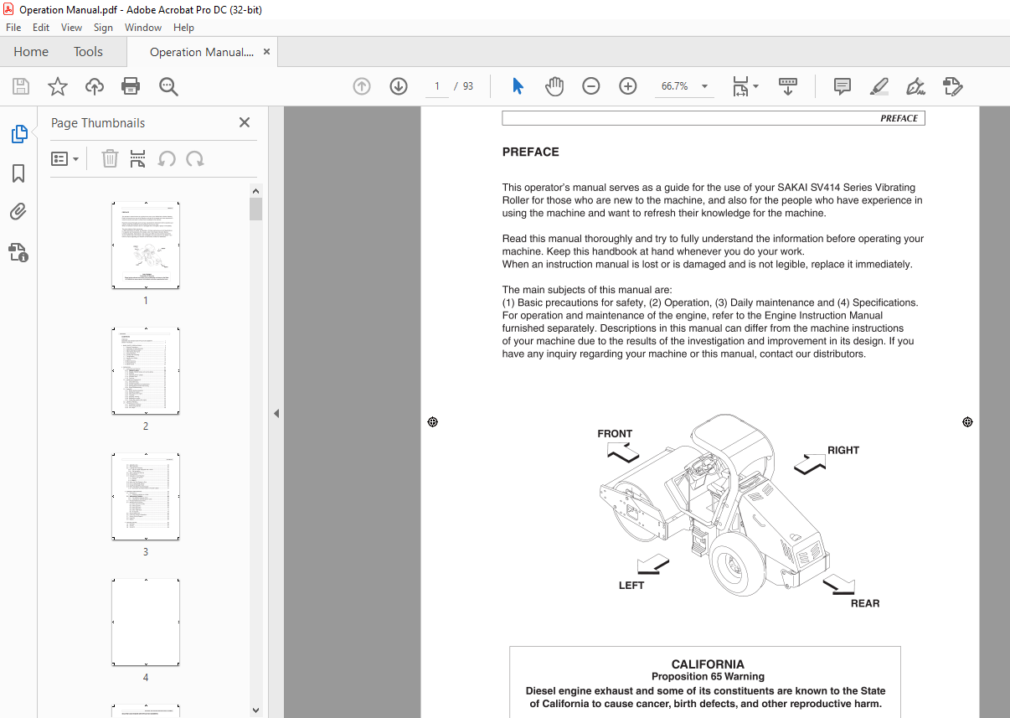Select blank page 4 thumbnail
Viewport: 1010px width, 718px height.
pos(146,622)
